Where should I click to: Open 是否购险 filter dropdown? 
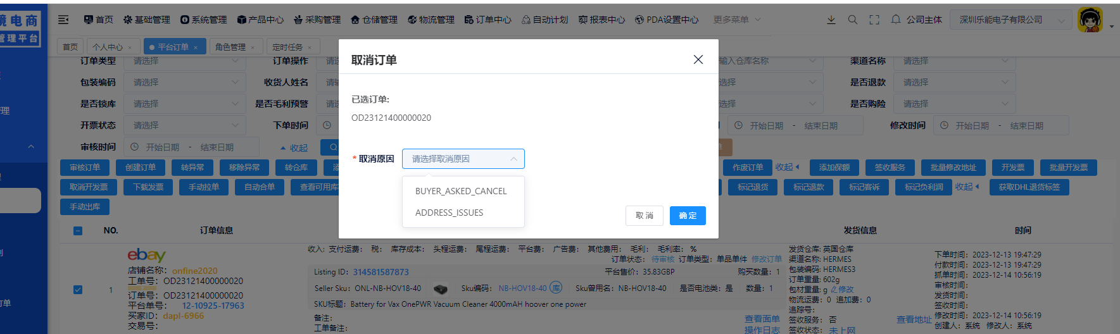click(954, 104)
